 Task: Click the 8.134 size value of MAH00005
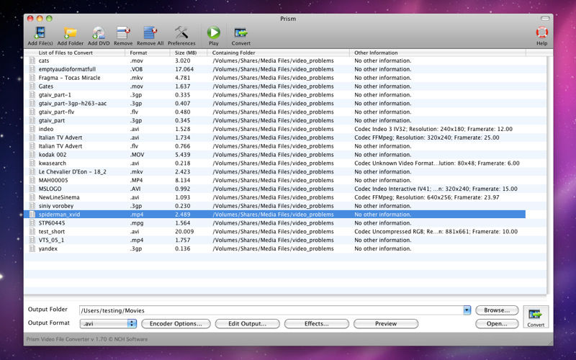click(183, 181)
